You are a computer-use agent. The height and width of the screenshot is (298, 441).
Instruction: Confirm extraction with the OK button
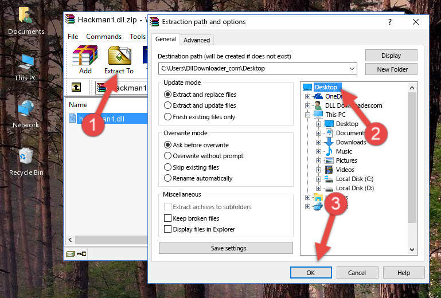pos(311,273)
